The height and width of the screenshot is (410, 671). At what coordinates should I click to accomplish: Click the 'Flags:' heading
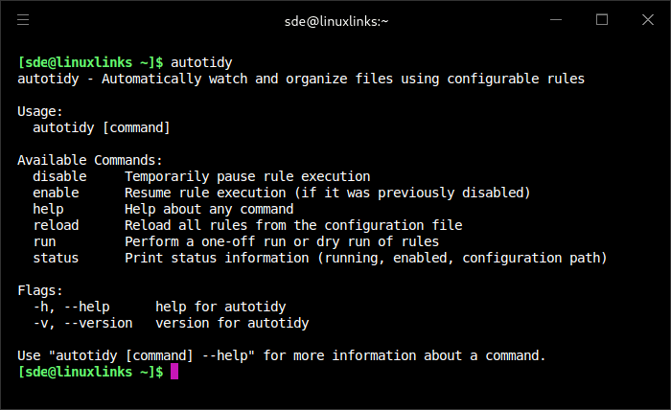[40, 290]
